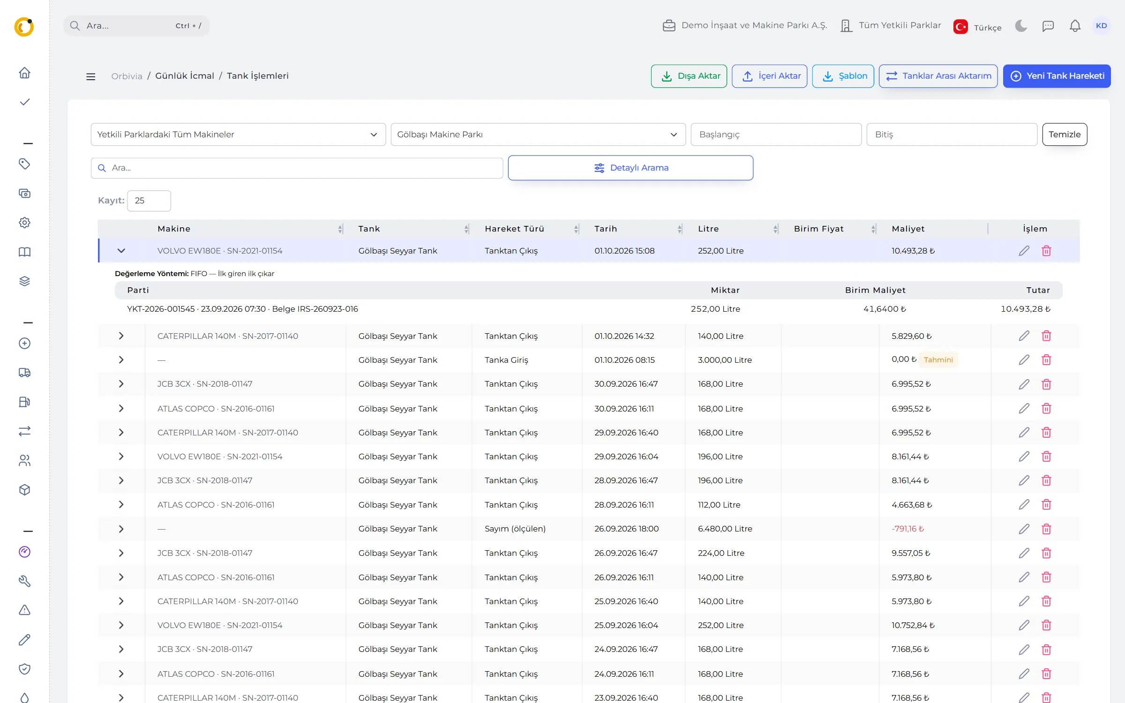This screenshot has width=1125, height=703.
Task: Delete the VOLVO EW180E 01.10.2026 row
Action: click(1046, 251)
